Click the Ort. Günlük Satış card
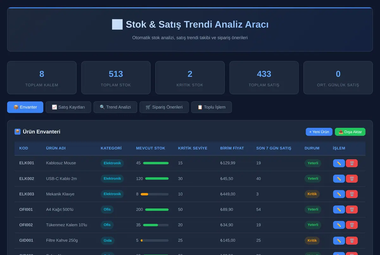The image size is (380, 255). (338, 78)
